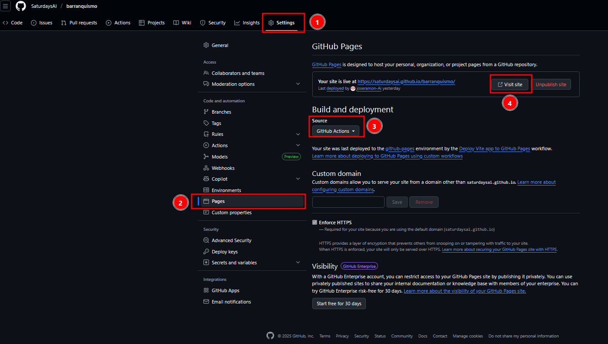Open the hamburger navigation menu

tap(6, 6)
